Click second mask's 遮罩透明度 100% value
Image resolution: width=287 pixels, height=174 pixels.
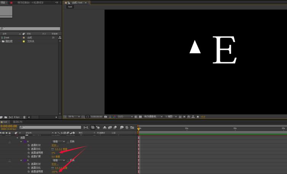pos(54,172)
